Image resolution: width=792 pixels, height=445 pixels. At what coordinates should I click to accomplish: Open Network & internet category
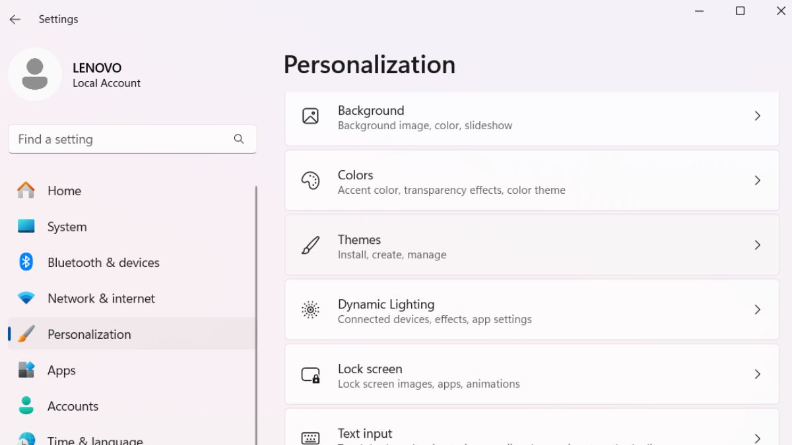pos(131,298)
